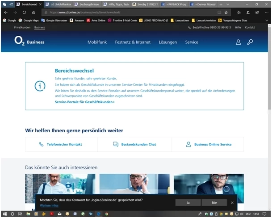Click Nie to never save password

coord(214,202)
